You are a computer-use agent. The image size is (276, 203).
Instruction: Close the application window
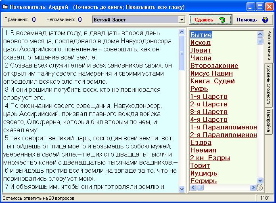pyautogui.click(x=269, y=7)
